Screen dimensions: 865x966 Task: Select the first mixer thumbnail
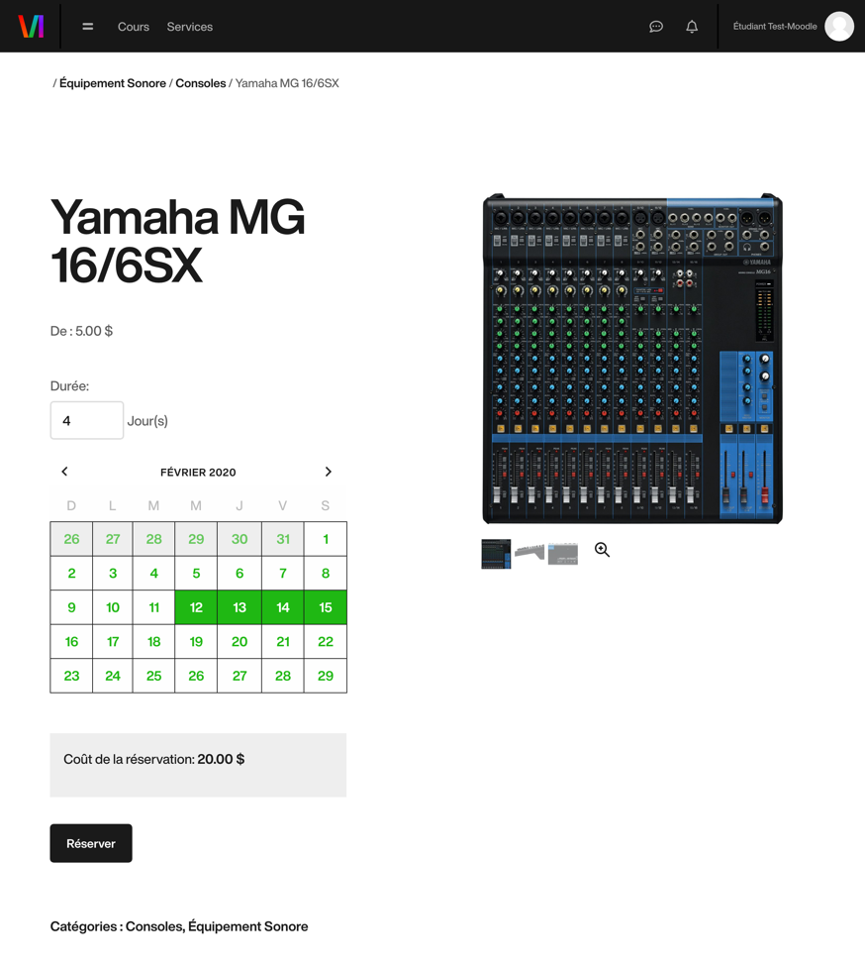click(496, 554)
